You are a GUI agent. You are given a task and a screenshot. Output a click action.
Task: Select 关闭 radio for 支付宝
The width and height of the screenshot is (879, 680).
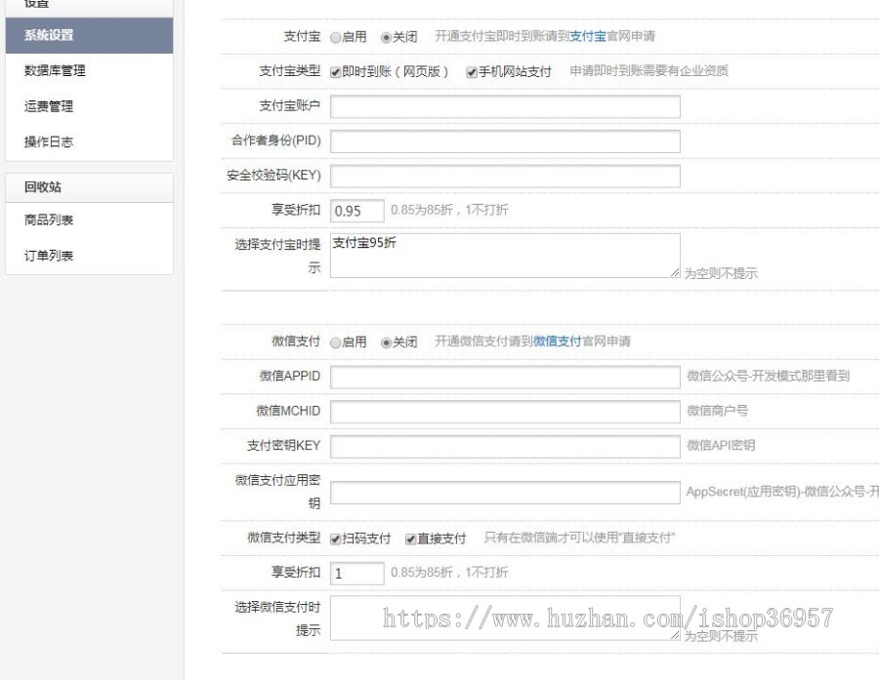click(x=386, y=37)
